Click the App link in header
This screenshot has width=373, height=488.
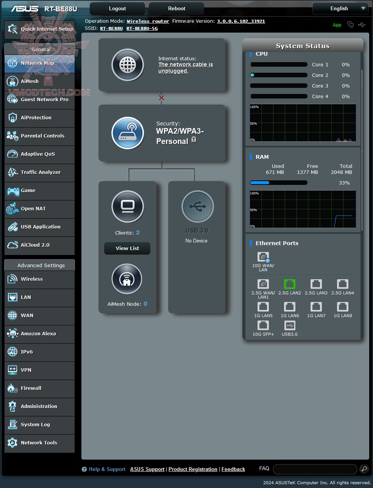click(x=337, y=25)
